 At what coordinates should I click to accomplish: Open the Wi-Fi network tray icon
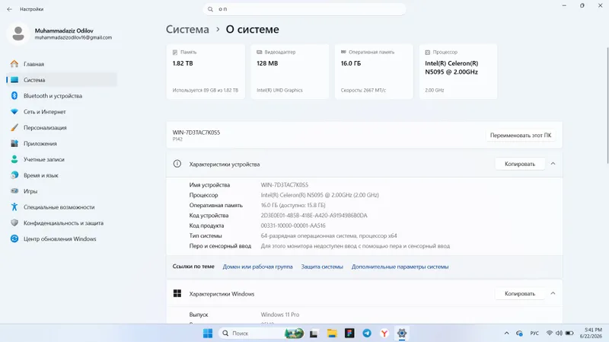click(x=549, y=333)
